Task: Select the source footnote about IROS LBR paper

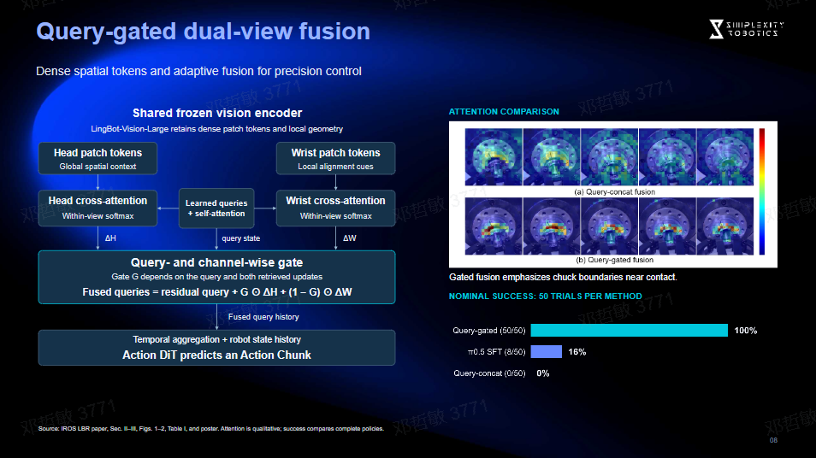Action: tap(210, 429)
